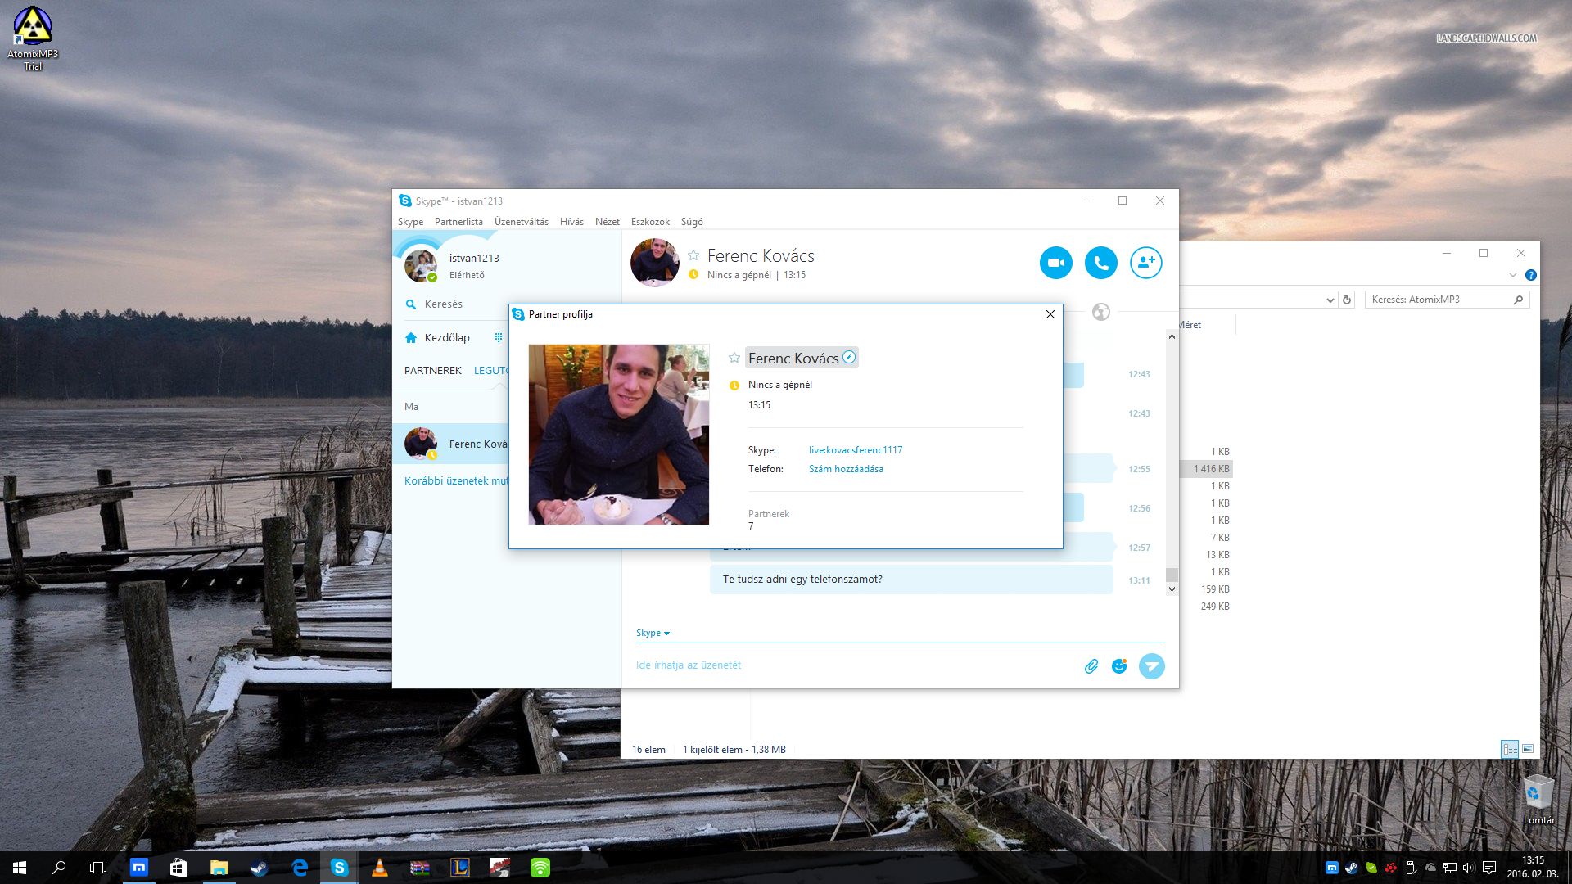Open Task View on the taskbar
The image size is (1572, 884).
(x=98, y=868)
